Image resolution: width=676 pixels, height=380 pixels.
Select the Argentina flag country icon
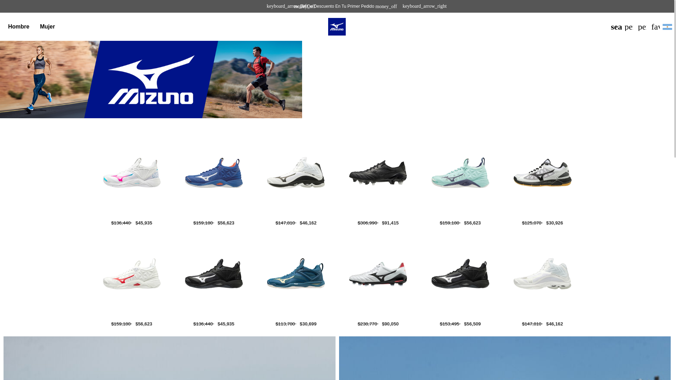pos(667,27)
